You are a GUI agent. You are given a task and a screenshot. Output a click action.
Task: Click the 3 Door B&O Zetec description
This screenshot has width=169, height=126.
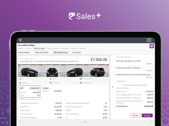pyautogui.click(x=49, y=61)
